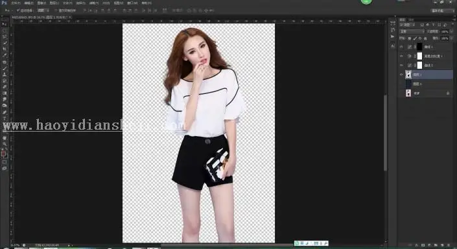Open the File menu
This screenshot has height=249, width=457.
pyautogui.click(x=15, y=3)
